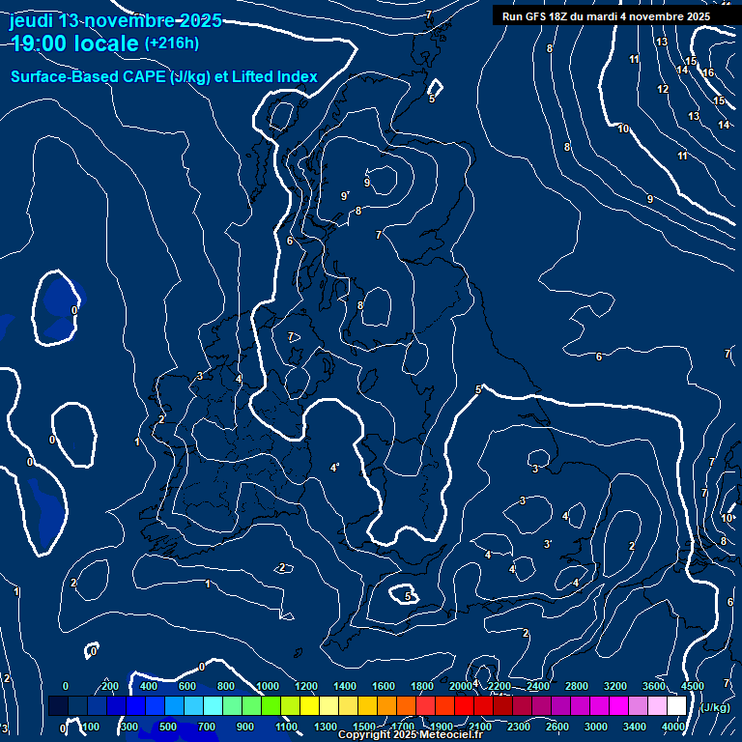Click the 'jeudi 13 novembre 2025' date title
The width and height of the screenshot is (742, 742).
click(116, 20)
